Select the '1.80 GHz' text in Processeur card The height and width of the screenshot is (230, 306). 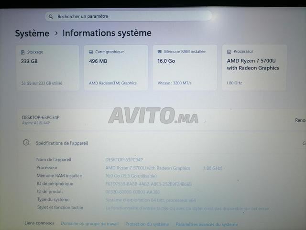coord(234,83)
